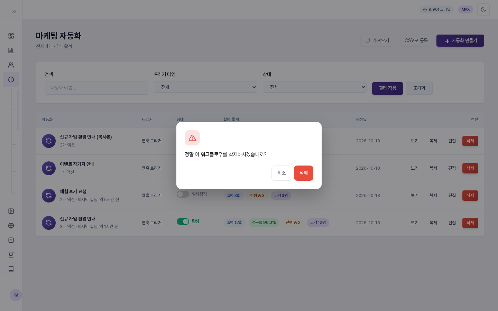Edit the 체험 후기 요청 automation

[x=452, y=196]
